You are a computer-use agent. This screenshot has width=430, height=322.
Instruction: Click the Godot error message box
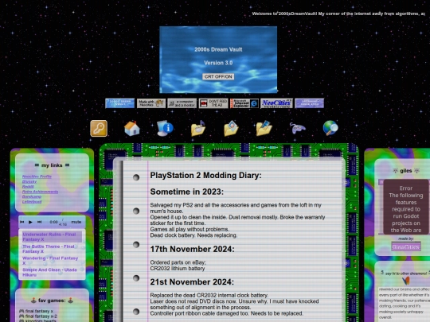point(406,207)
